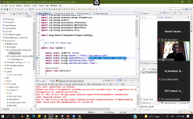Collapse the src/test/java folder
The width and height of the screenshot is (193, 119).
pyautogui.click(x=4, y=47)
